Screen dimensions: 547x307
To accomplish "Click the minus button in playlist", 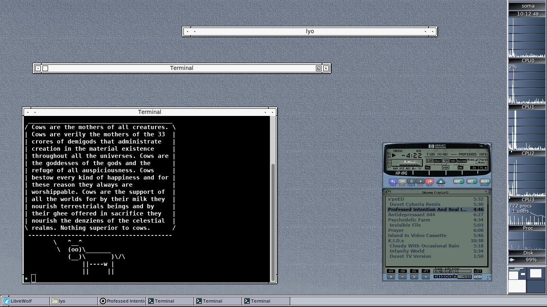I will 402,277.
